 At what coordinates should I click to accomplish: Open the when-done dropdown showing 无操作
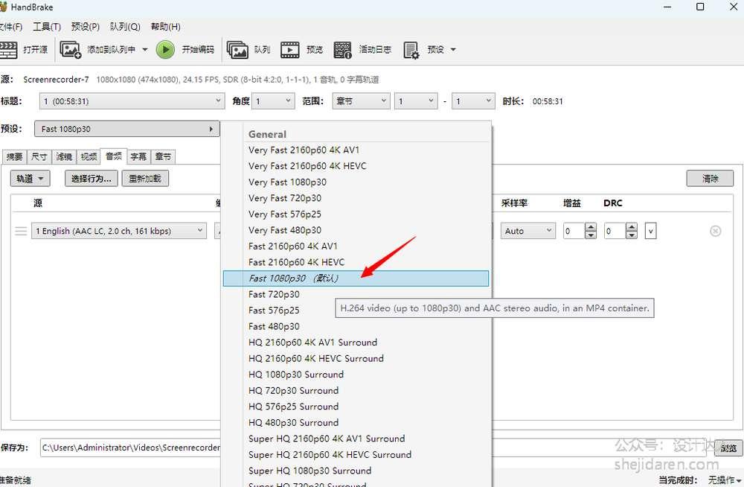coord(724,480)
